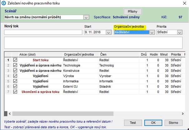
Task: Cancel with the Storno button
Action: click(173, 123)
